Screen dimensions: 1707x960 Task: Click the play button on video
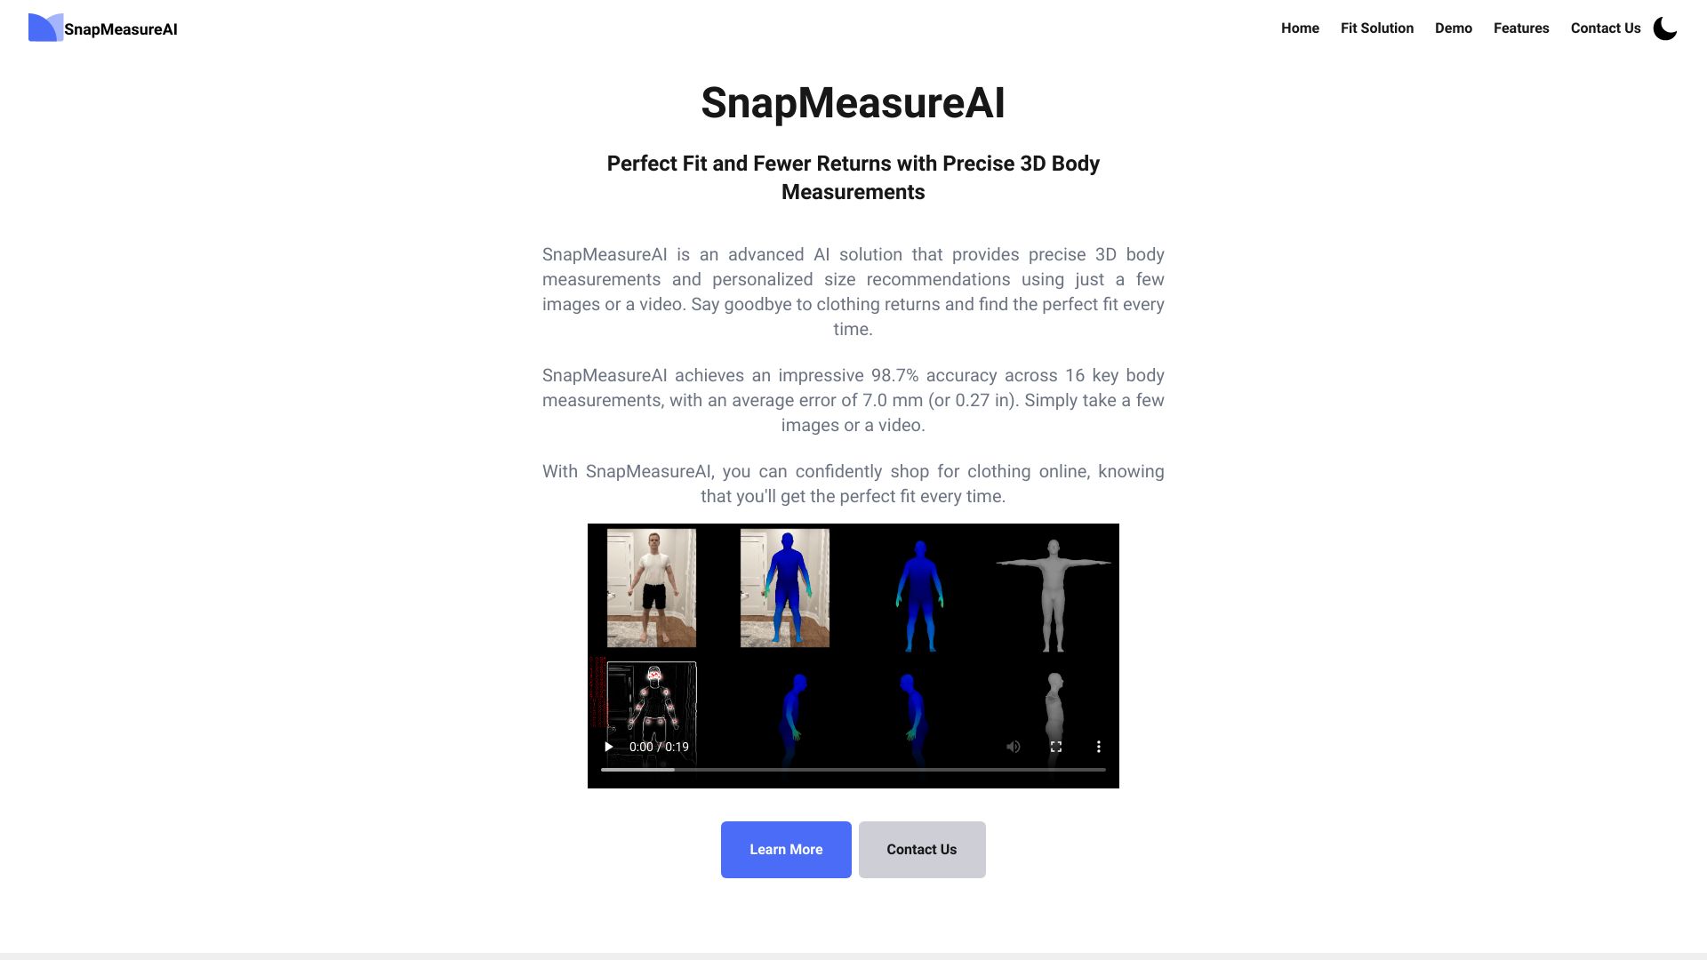coord(608,747)
